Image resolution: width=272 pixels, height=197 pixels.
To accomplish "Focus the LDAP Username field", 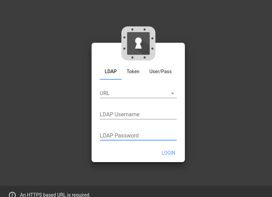I will [x=138, y=114].
